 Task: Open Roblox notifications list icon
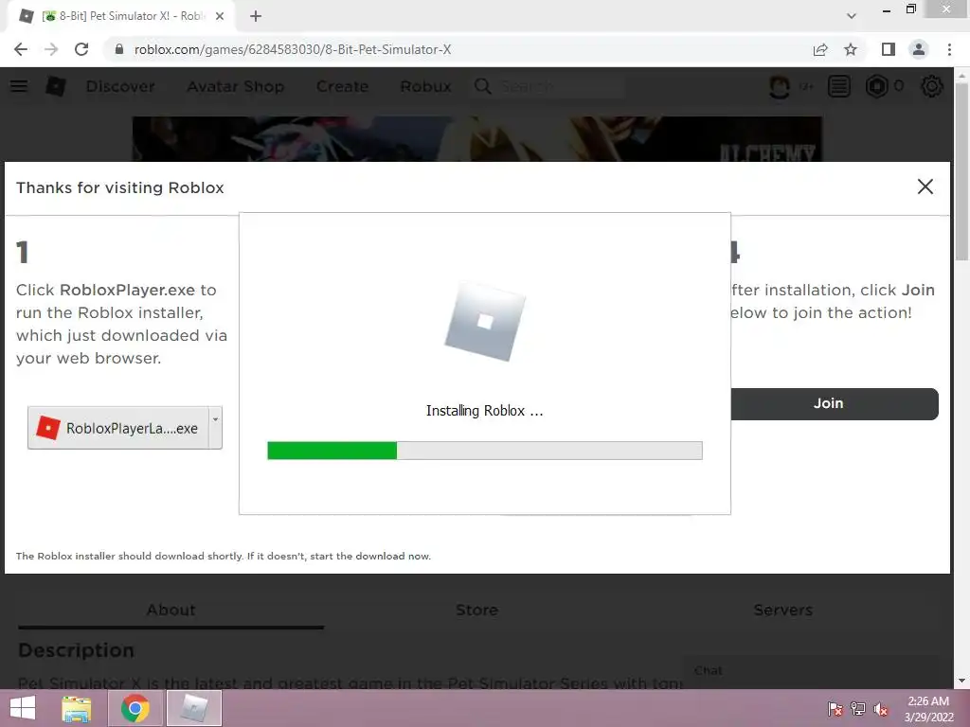pos(839,86)
